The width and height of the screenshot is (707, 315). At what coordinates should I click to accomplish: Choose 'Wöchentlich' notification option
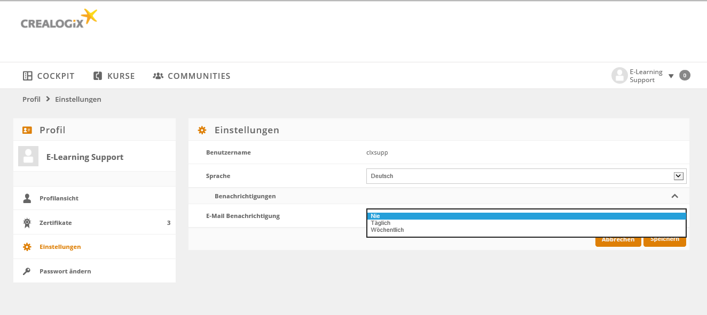coord(387,230)
